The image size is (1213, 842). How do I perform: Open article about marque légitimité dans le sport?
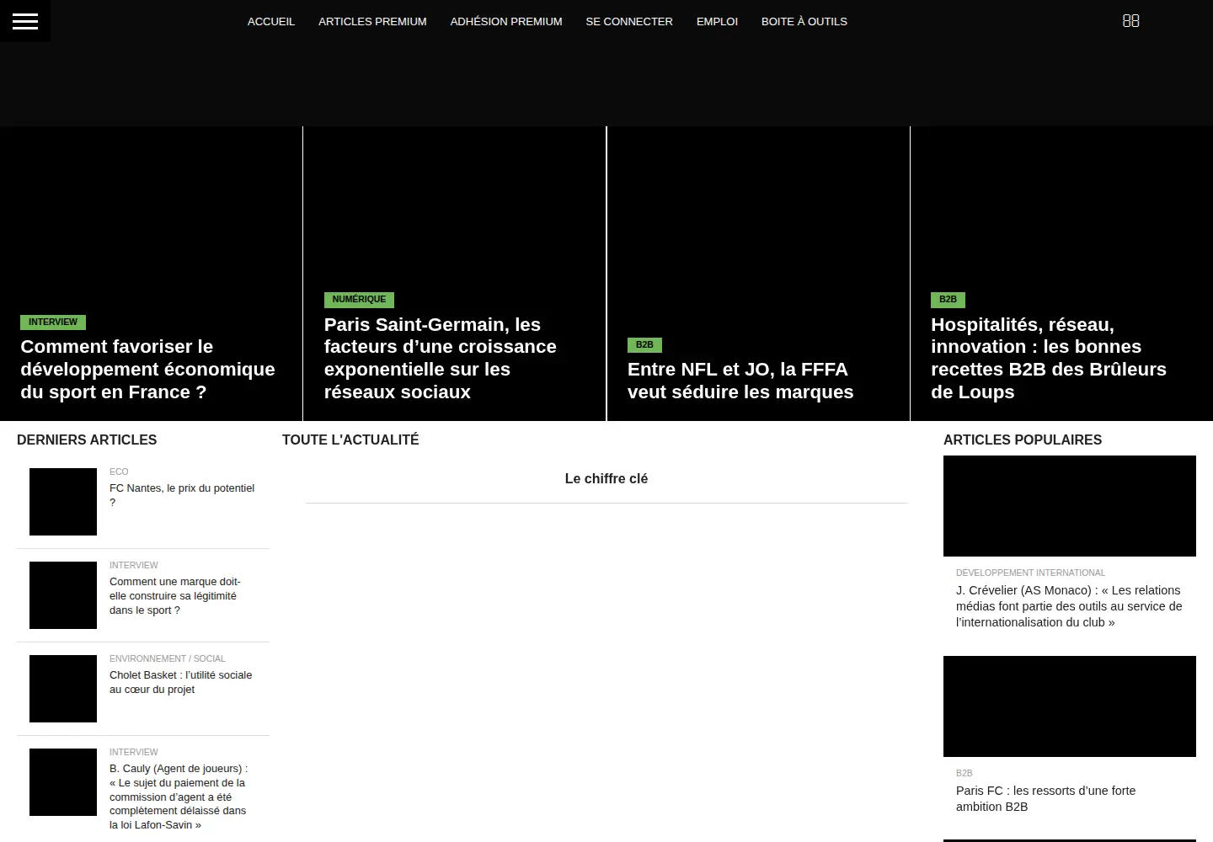(175, 596)
